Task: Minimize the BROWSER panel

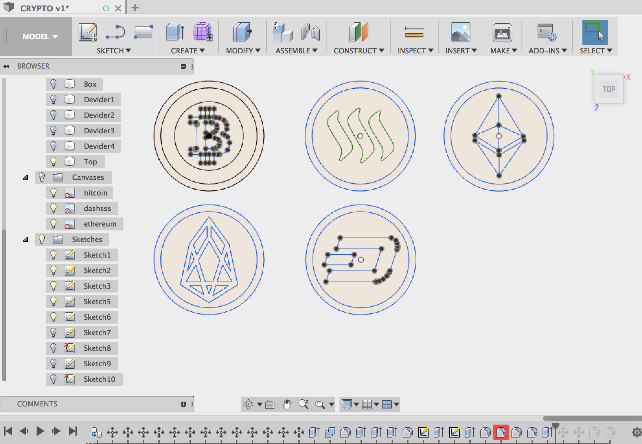Action: coord(183,66)
